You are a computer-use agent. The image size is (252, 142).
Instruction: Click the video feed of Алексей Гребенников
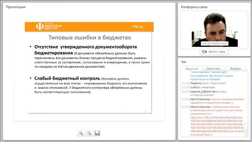[x=215, y=30]
